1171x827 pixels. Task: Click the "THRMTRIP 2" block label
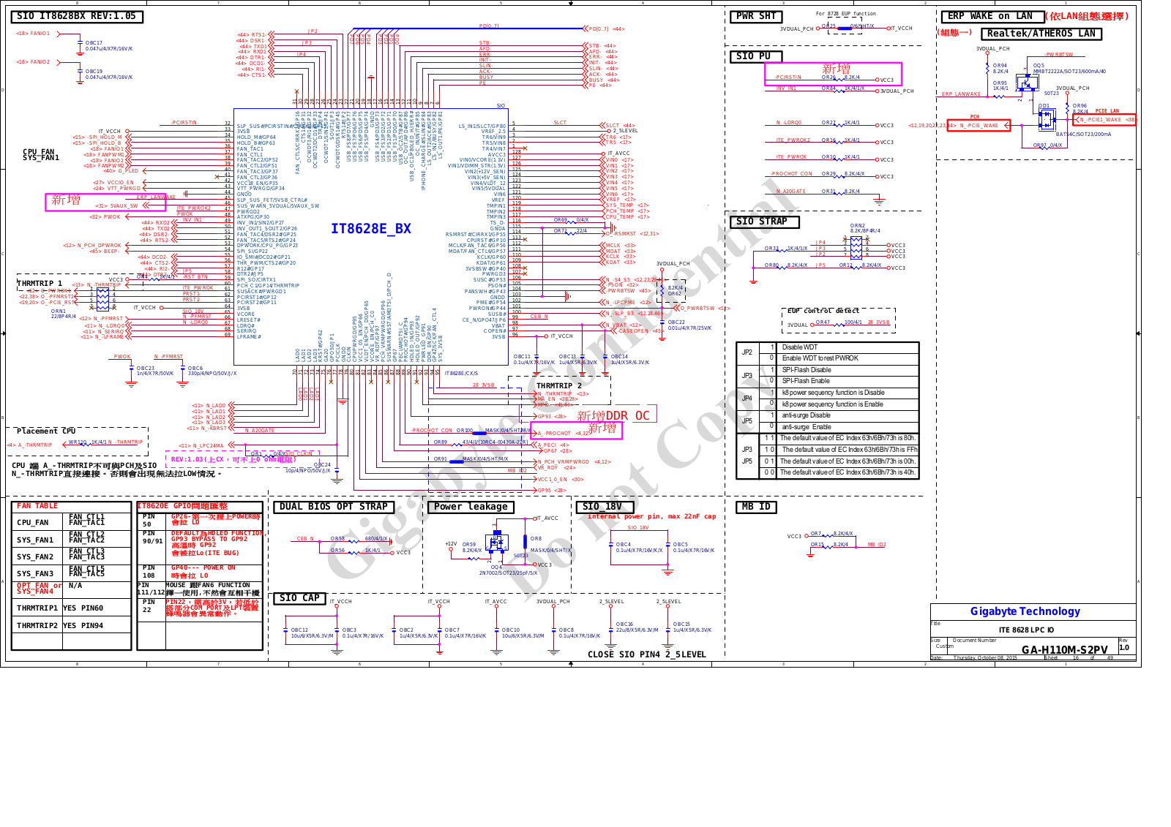click(559, 385)
